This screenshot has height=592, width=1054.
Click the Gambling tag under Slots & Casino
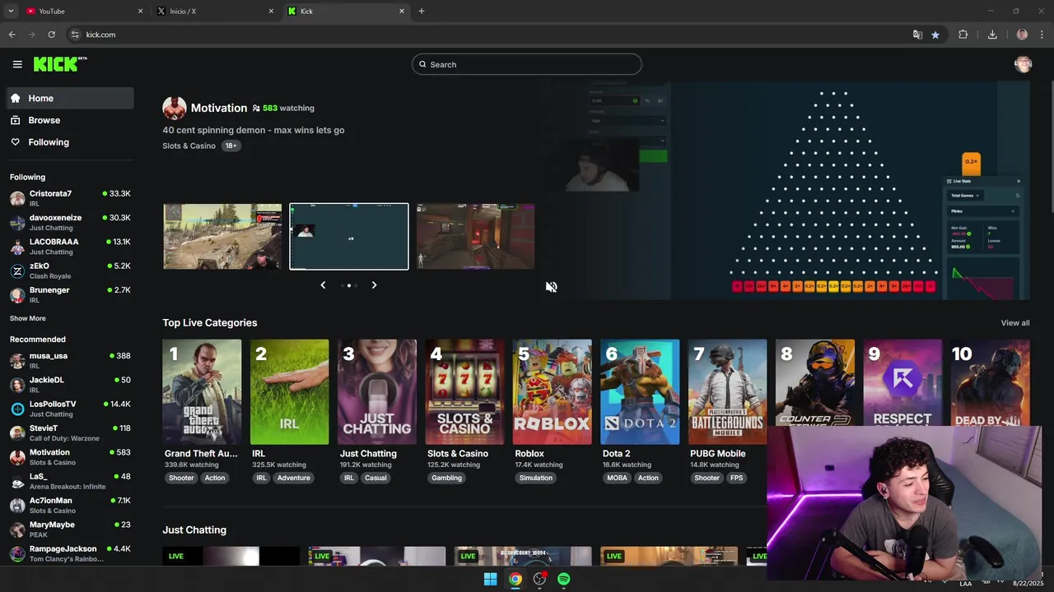446,478
